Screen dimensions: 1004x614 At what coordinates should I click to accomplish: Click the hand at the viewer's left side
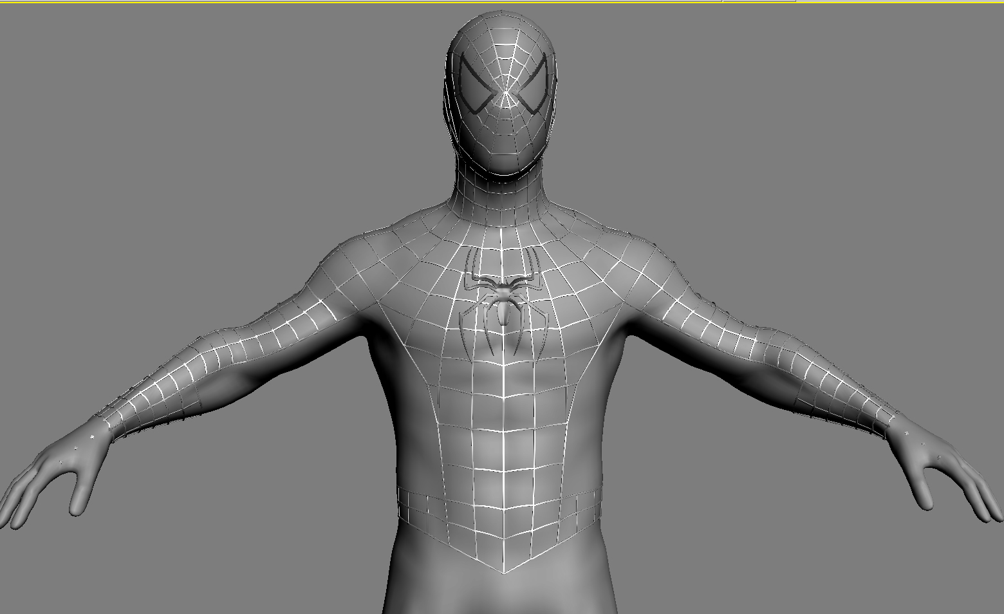pyautogui.click(x=56, y=471)
